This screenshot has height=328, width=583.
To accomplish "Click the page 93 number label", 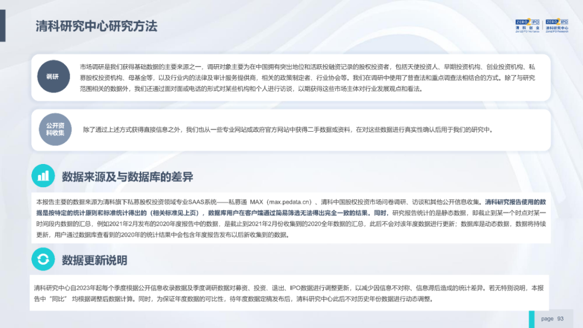I will point(552,319).
